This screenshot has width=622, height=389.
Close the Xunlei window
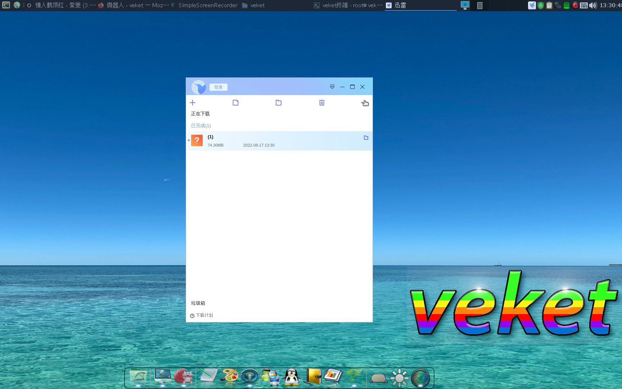tap(362, 87)
